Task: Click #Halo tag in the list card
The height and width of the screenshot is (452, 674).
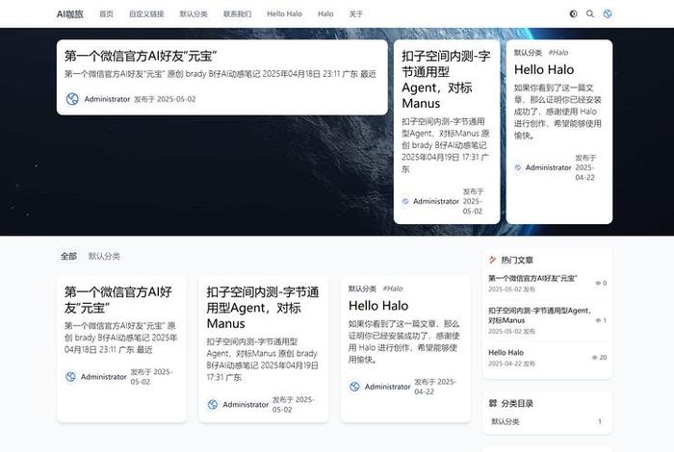Action: [x=393, y=289]
